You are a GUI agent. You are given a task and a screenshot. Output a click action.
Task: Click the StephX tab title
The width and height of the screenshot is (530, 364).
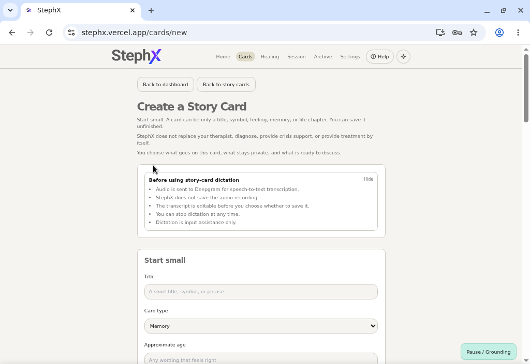49,10
